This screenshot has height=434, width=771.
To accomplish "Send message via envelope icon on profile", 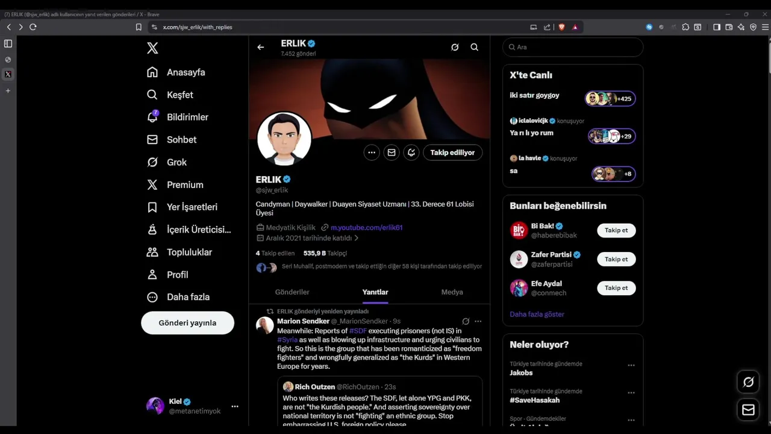I will click(x=392, y=153).
